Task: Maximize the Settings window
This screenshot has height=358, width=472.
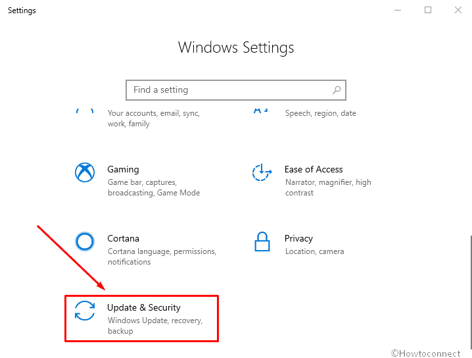Action: click(x=428, y=10)
